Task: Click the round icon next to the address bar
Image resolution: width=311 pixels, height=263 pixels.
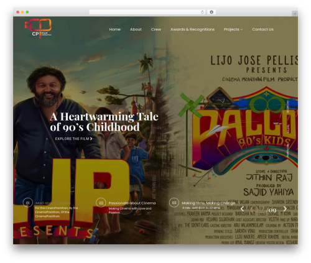Action: [x=211, y=12]
